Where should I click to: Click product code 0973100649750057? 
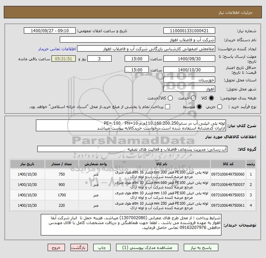(x=228, y=185)
